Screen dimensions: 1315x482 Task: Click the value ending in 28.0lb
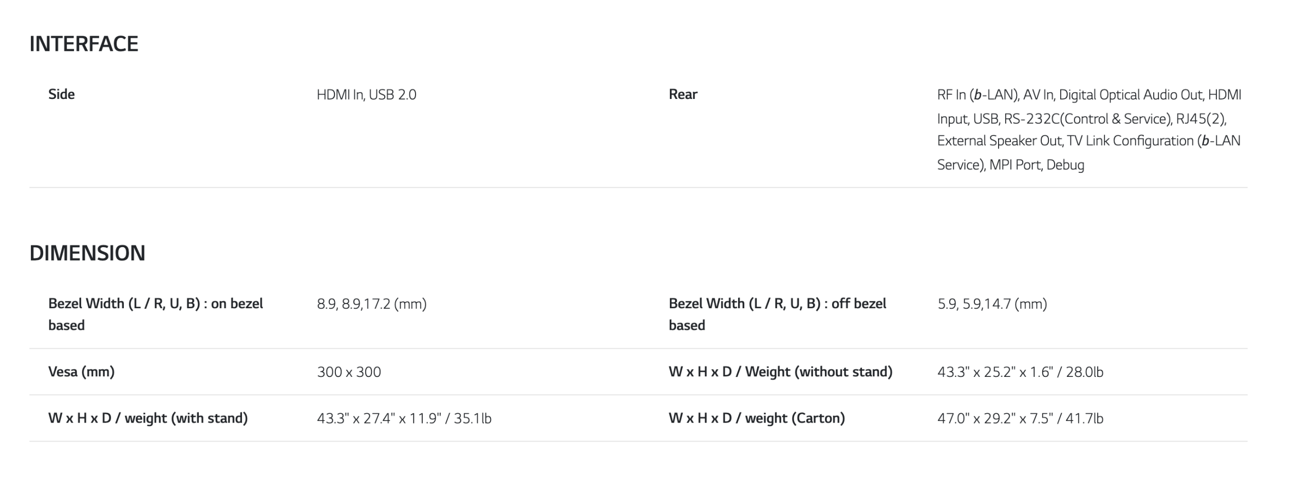coord(1020,372)
